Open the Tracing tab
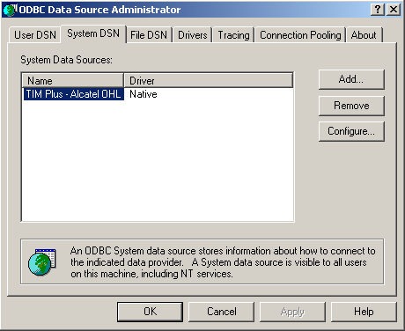Screen dimensions: 405x331 [233, 35]
